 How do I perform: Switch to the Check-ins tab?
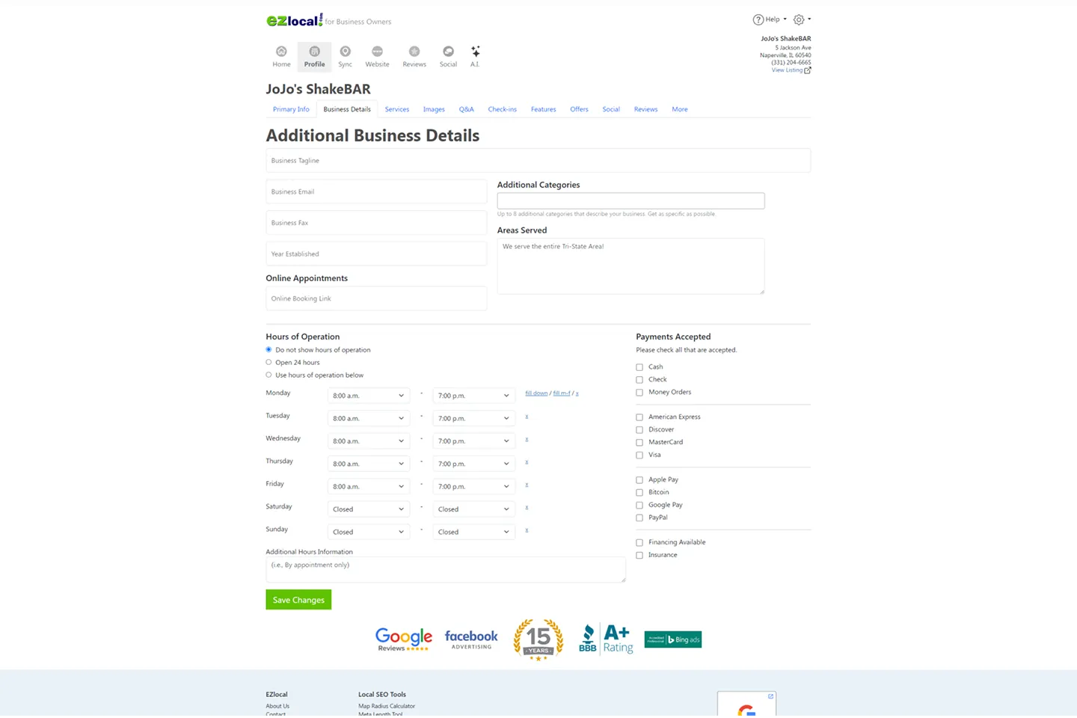(503, 109)
